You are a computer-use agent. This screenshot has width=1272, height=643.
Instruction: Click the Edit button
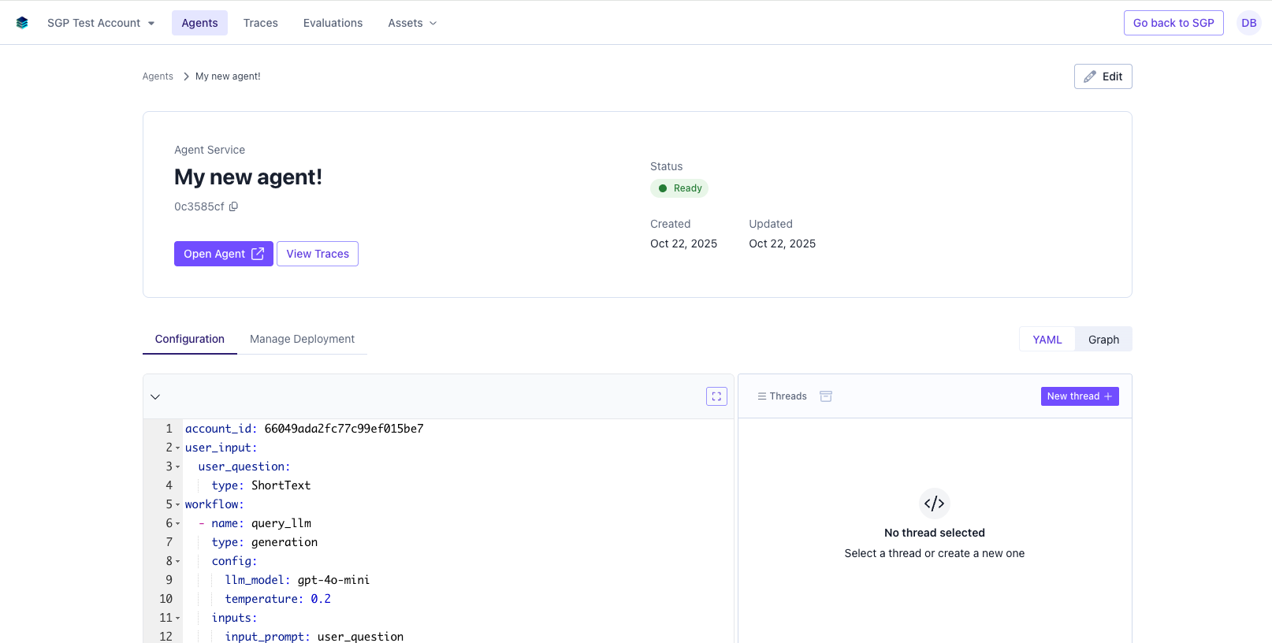tap(1103, 76)
